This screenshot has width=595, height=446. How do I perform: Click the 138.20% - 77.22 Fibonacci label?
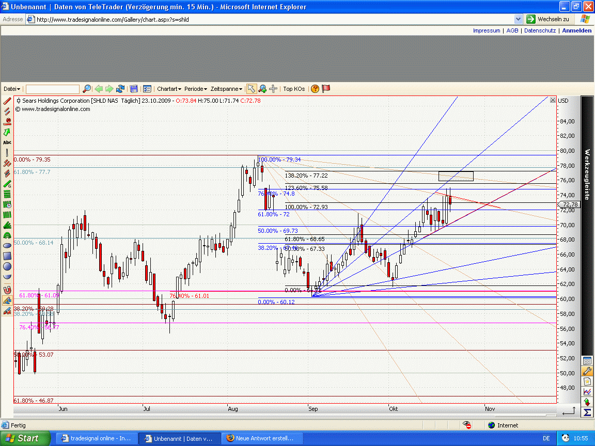306,176
